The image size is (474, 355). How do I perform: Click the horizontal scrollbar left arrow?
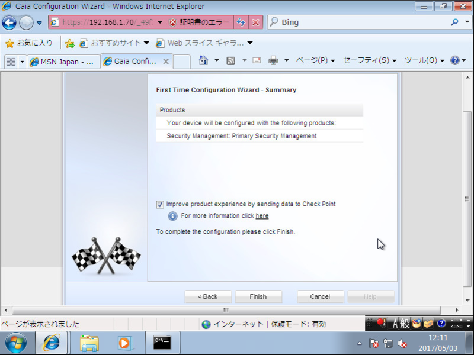tap(6, 310)
